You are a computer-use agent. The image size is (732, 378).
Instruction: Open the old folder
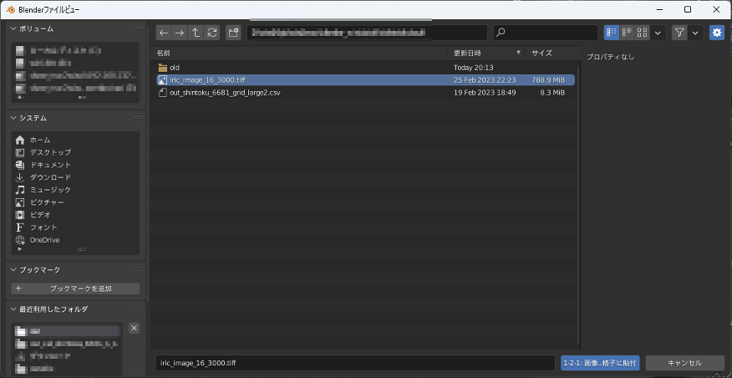[x=175, y=68]
